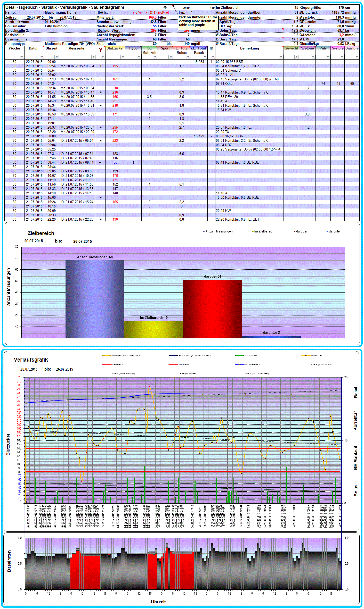Click the yellow 'Click on Buttons' note box
Screen dimensions: 364x609
click(198, 22)
